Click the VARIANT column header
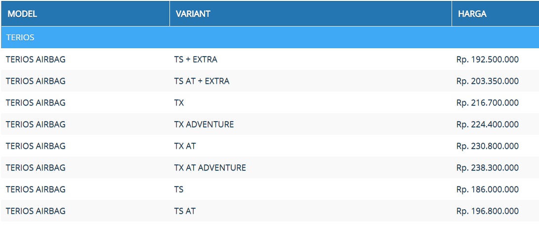This screenshot has height=225, width=539. pyautogui.click(x=311, y=14)
